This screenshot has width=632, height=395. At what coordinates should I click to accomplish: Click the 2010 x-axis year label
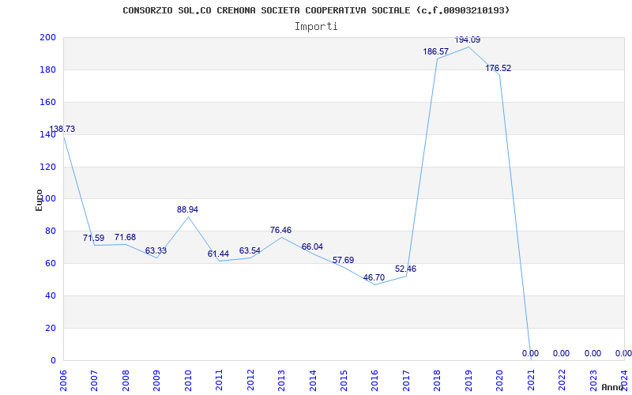(188, 380)
